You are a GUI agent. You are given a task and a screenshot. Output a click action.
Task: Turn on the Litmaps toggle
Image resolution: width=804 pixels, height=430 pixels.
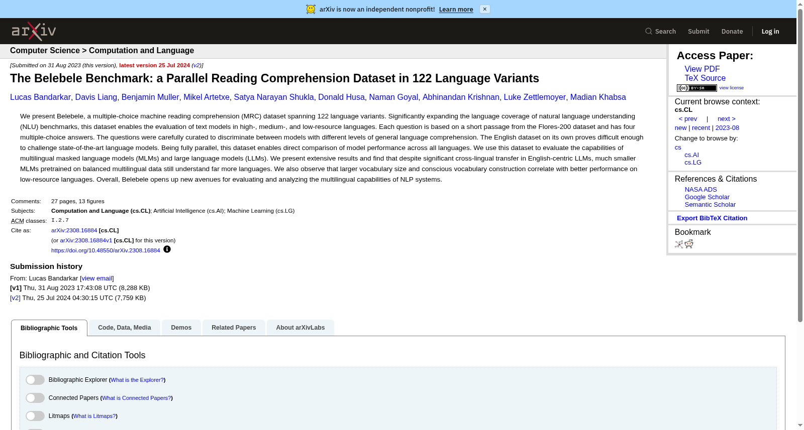point(35,416)
